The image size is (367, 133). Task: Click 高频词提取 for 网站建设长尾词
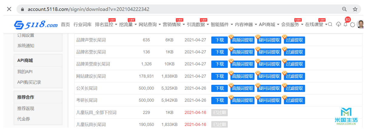pos(242,76)
